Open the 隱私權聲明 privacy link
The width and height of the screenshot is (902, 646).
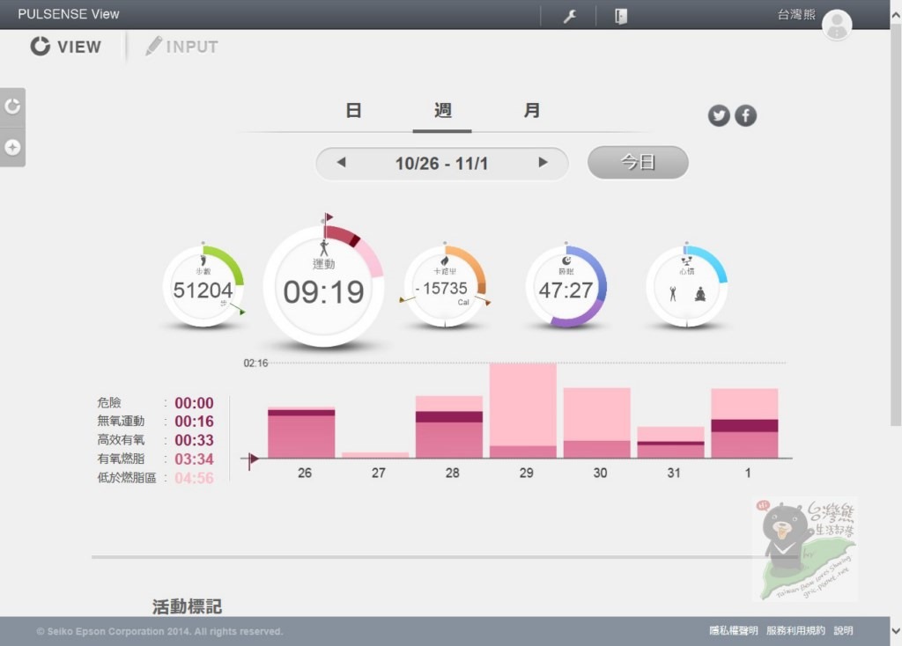point(734,631)
